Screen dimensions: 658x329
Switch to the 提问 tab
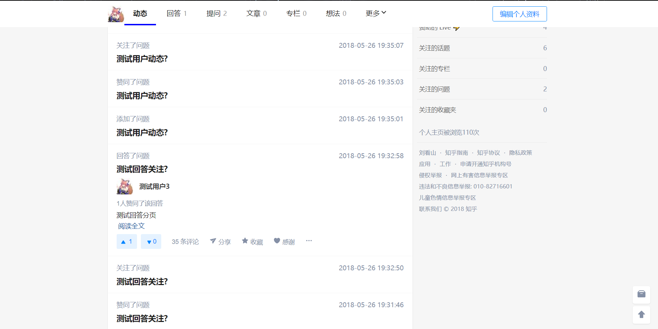[216, 13]
